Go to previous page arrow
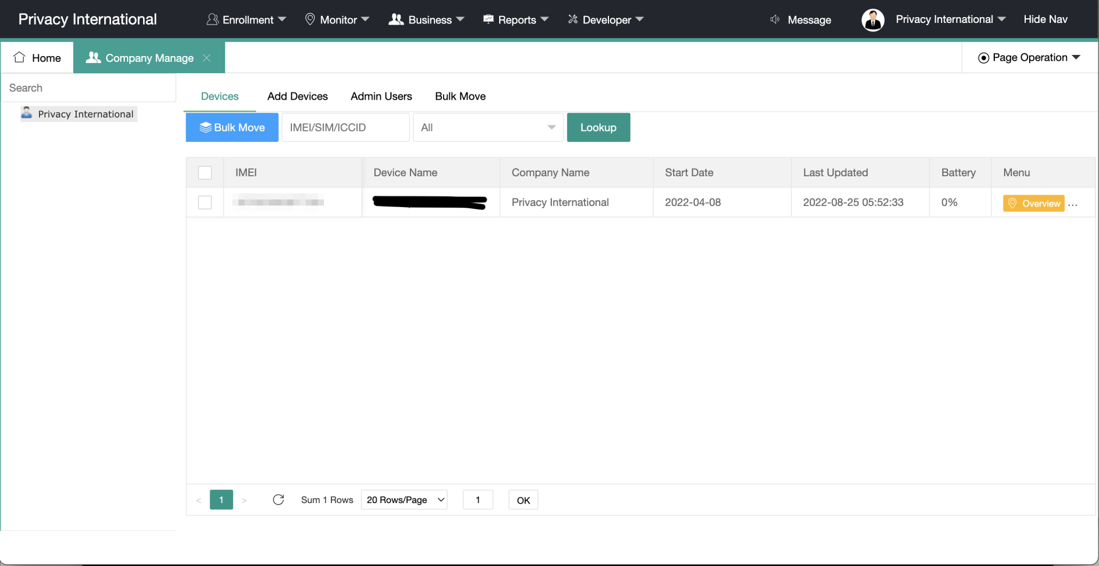The width and height of the screenshot is (1099, 566). click(199, 500)
